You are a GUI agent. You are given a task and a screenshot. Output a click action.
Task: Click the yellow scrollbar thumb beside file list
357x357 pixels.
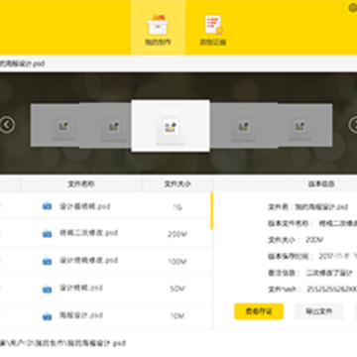211,211
